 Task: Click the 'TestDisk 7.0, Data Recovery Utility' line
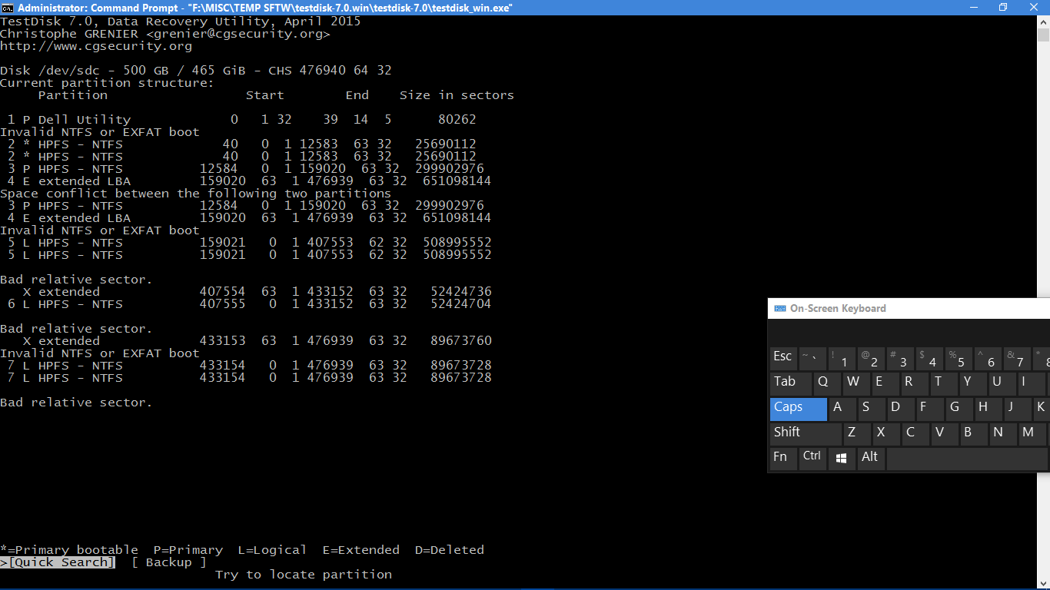[x=181, y=22]
